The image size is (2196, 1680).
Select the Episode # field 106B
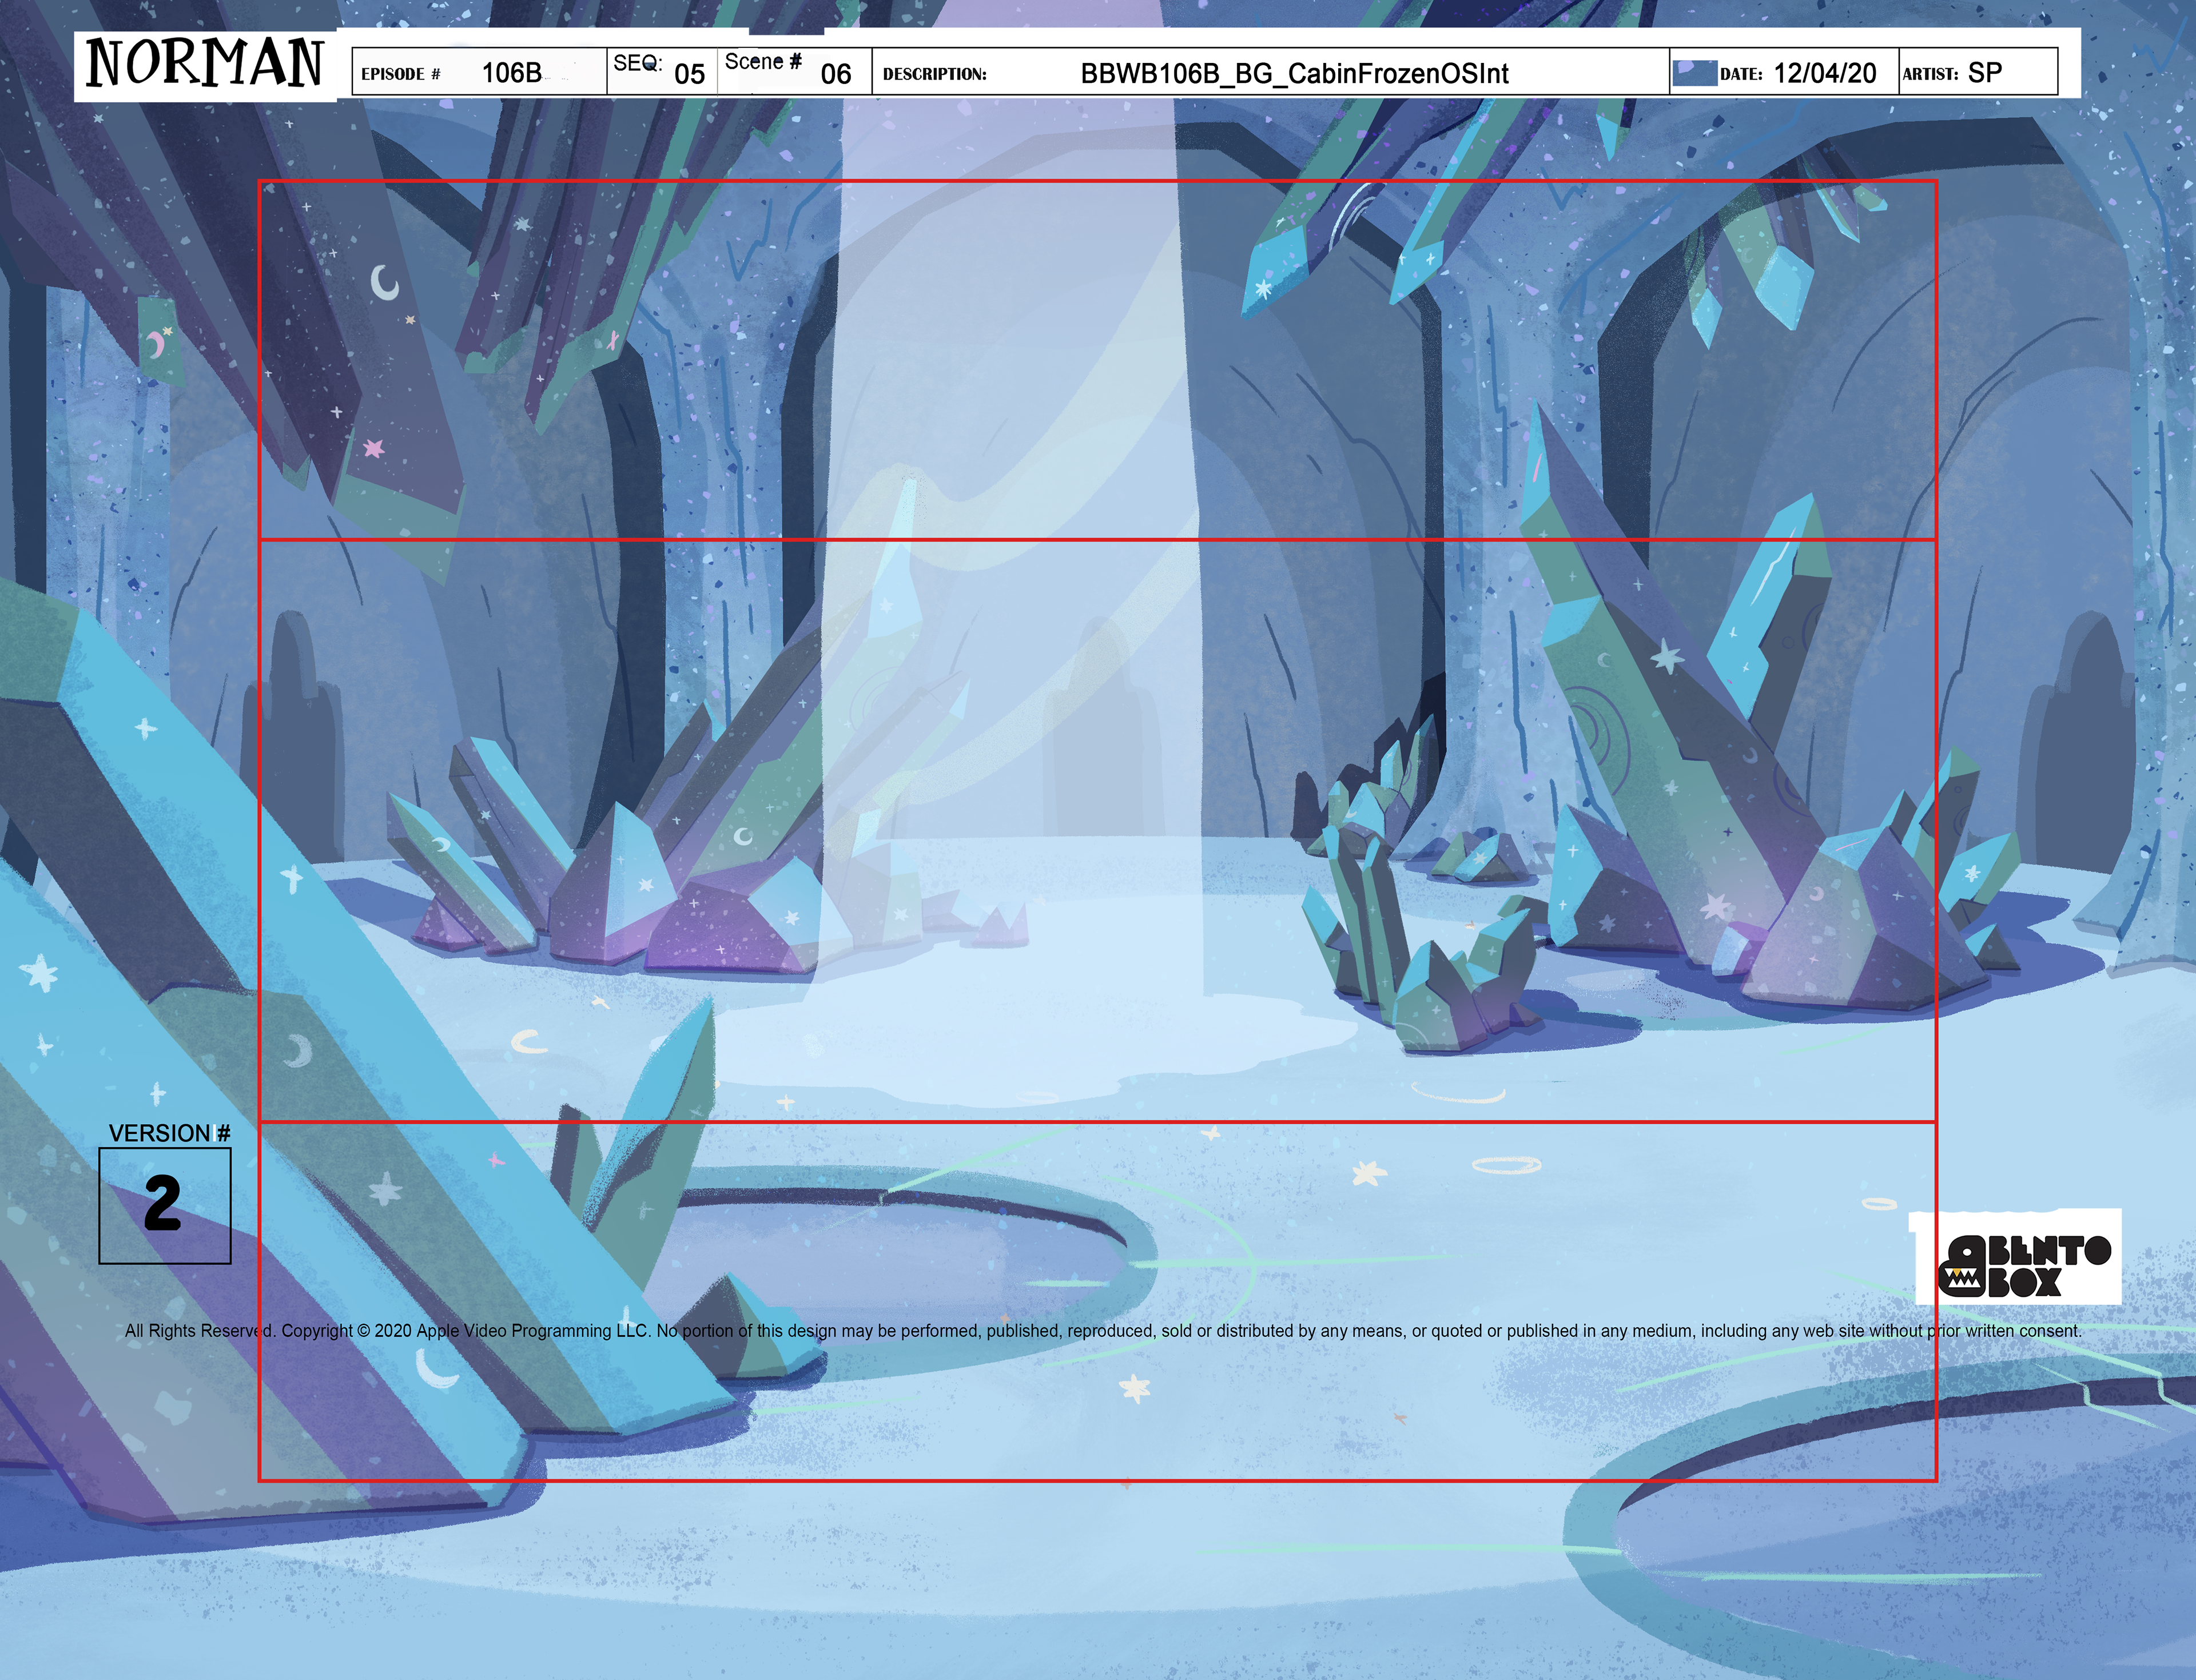511,73
